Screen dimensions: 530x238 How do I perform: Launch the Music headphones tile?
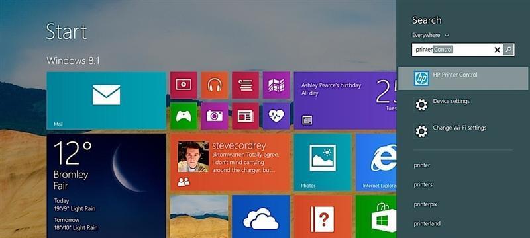[x=215, y=85]
